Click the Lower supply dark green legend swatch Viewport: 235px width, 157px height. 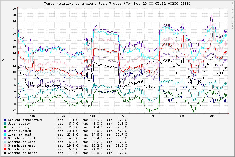pyautogui.click(x=5, y=127)
